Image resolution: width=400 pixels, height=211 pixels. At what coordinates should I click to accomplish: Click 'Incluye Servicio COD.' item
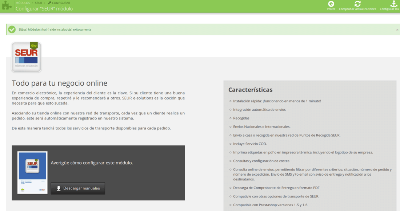click(x=250, y=144)
